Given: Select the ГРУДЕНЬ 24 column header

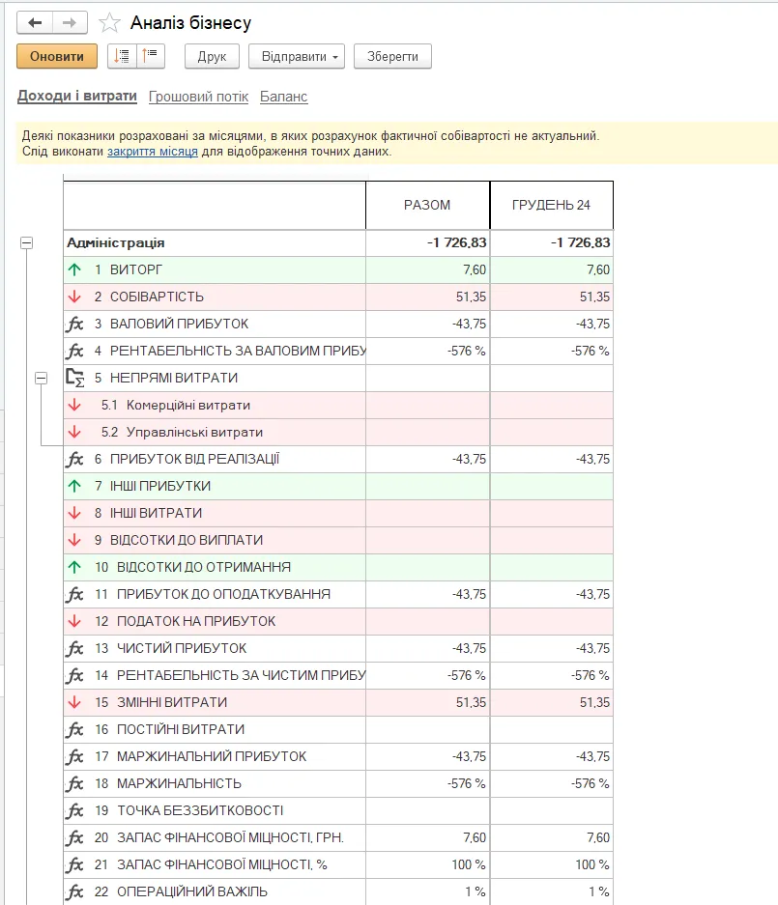Looking at the screenshot, I should [x=552, y=205].
